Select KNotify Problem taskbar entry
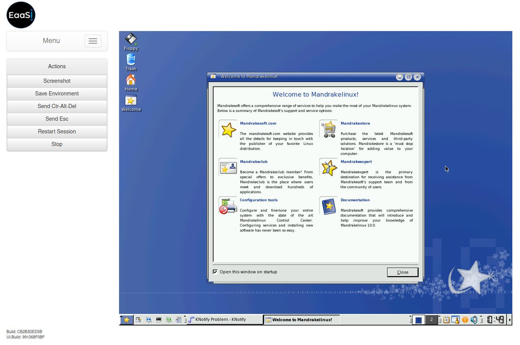The height and width of the screenshot is (345, 520). click(x=225, y=320)
